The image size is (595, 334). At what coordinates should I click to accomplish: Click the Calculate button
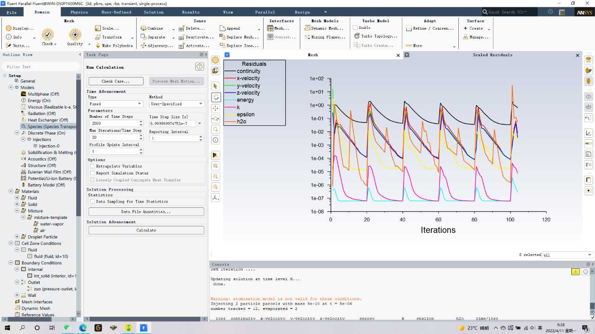click(x=146, y=230)
